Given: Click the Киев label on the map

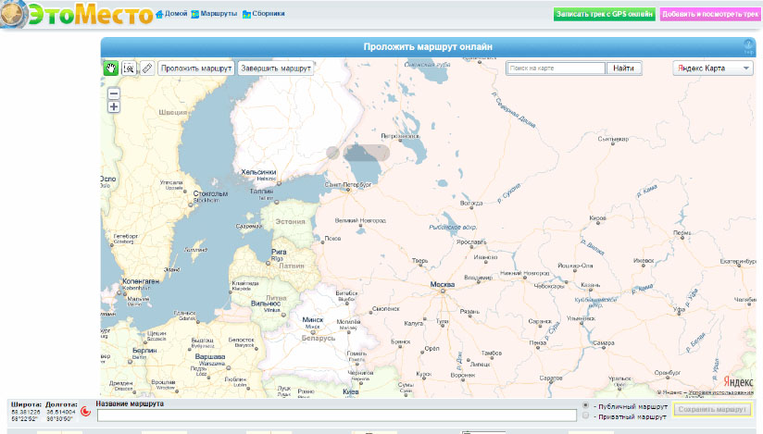Looking at the screenshot, I should point(350,391).
